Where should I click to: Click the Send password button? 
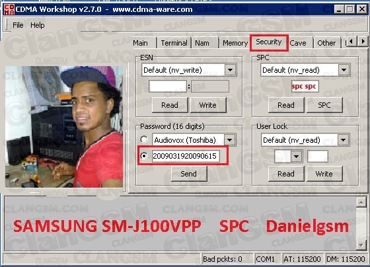(189, 174)
